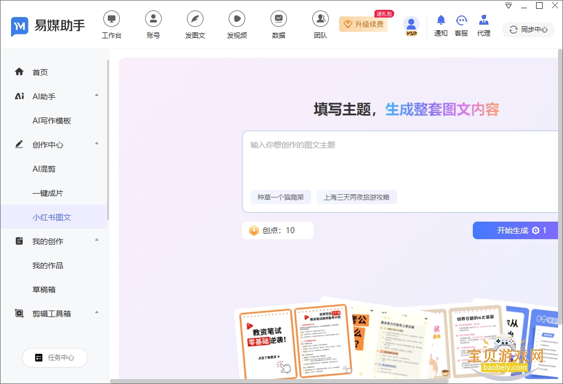Click the 开始生成 button

(515, 230)
